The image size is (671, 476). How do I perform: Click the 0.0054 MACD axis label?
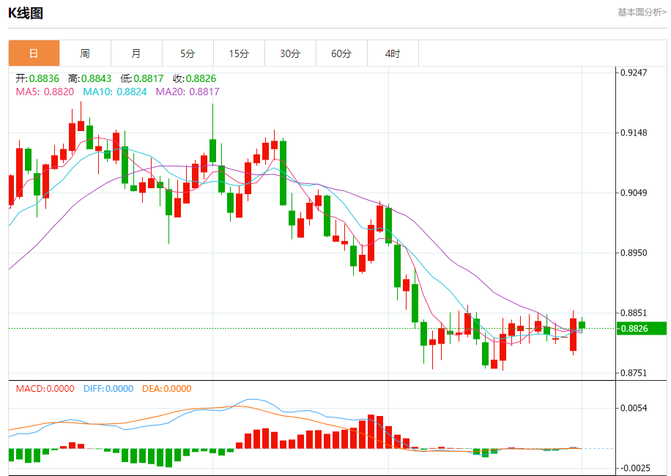click(x=634, y=408)
